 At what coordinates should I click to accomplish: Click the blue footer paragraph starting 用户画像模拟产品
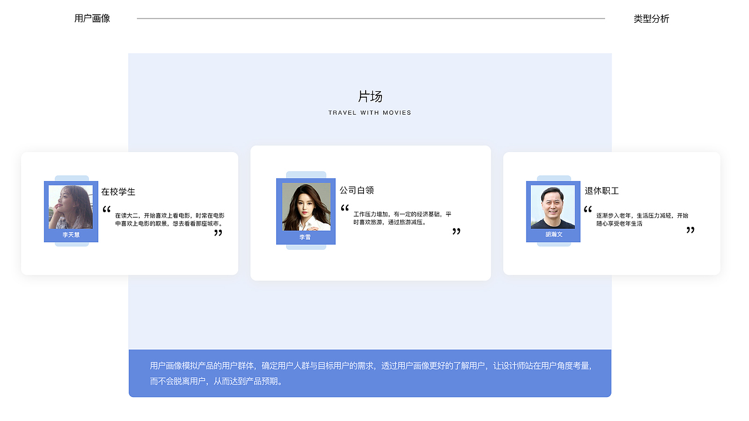pyautogui.click(x=371, y=374)
